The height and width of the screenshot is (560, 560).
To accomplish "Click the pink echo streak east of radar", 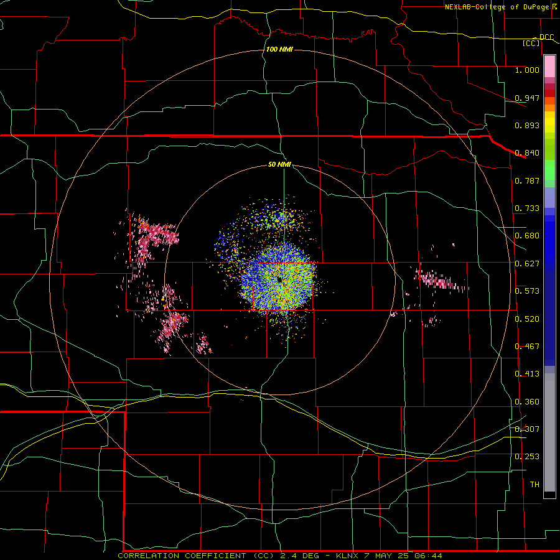I will pyautogui.click(x=440, y=280).
